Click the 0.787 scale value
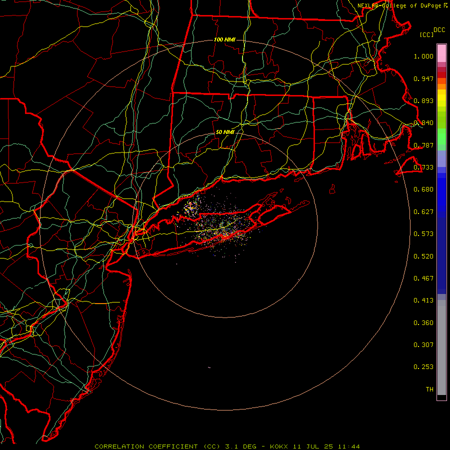The image size is (450, 450). [423, 145]
